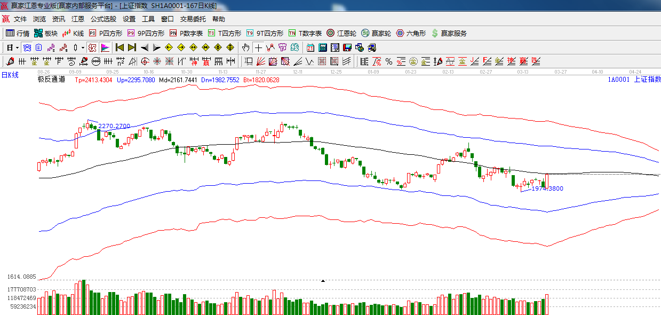Toggle the pressed colored flag indicator button
This screenshot has height=315, width=661.
105,48
